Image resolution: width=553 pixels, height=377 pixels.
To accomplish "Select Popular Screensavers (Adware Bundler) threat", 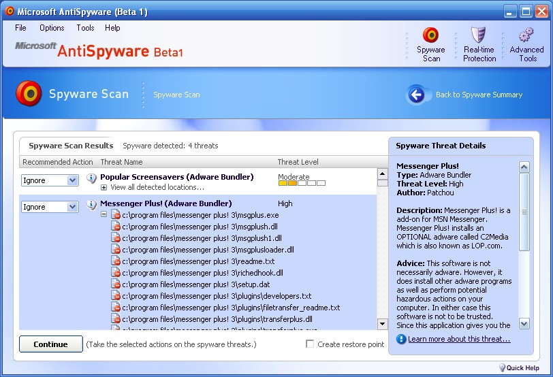I will [x=176, y=177].
